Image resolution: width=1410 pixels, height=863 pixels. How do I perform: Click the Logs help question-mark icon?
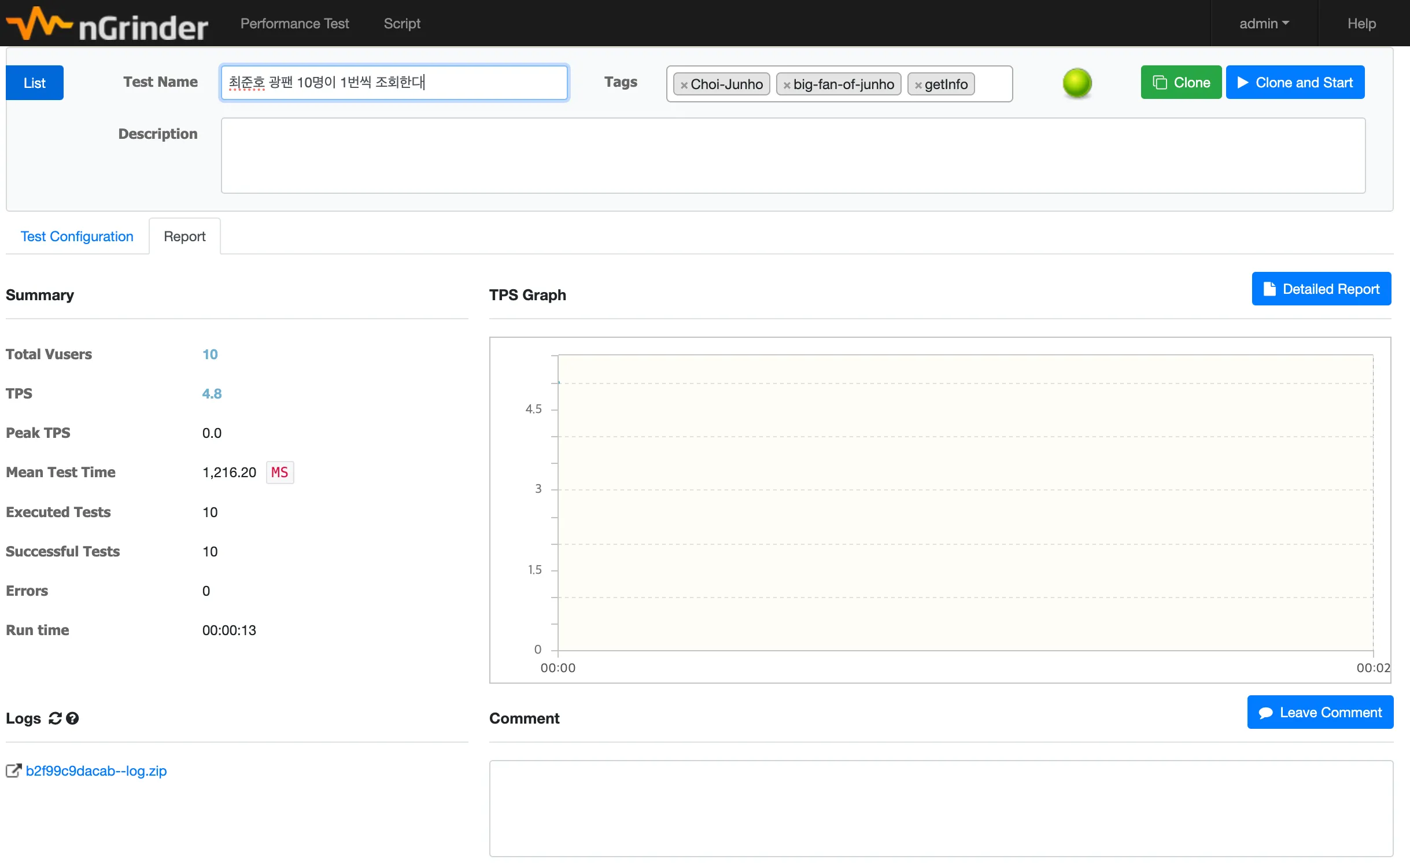coord(72,718)
